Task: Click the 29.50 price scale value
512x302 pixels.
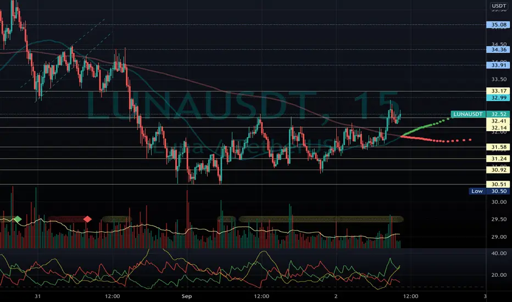Action: (499, 220)
